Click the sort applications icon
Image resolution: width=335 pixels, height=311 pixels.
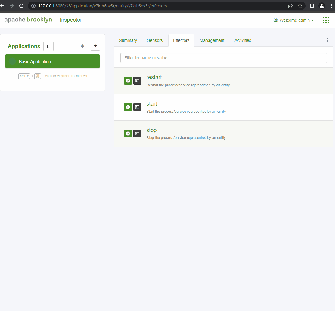click(48, 46)
